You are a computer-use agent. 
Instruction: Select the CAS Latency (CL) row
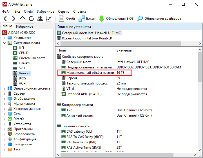(x=92, y=132)
